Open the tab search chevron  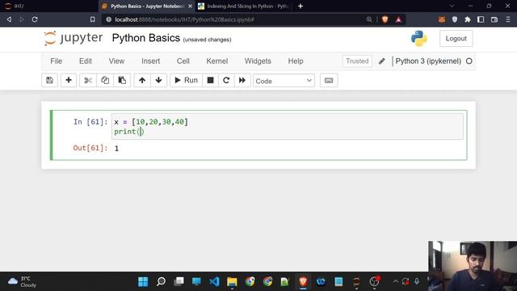tap(452, 6)
